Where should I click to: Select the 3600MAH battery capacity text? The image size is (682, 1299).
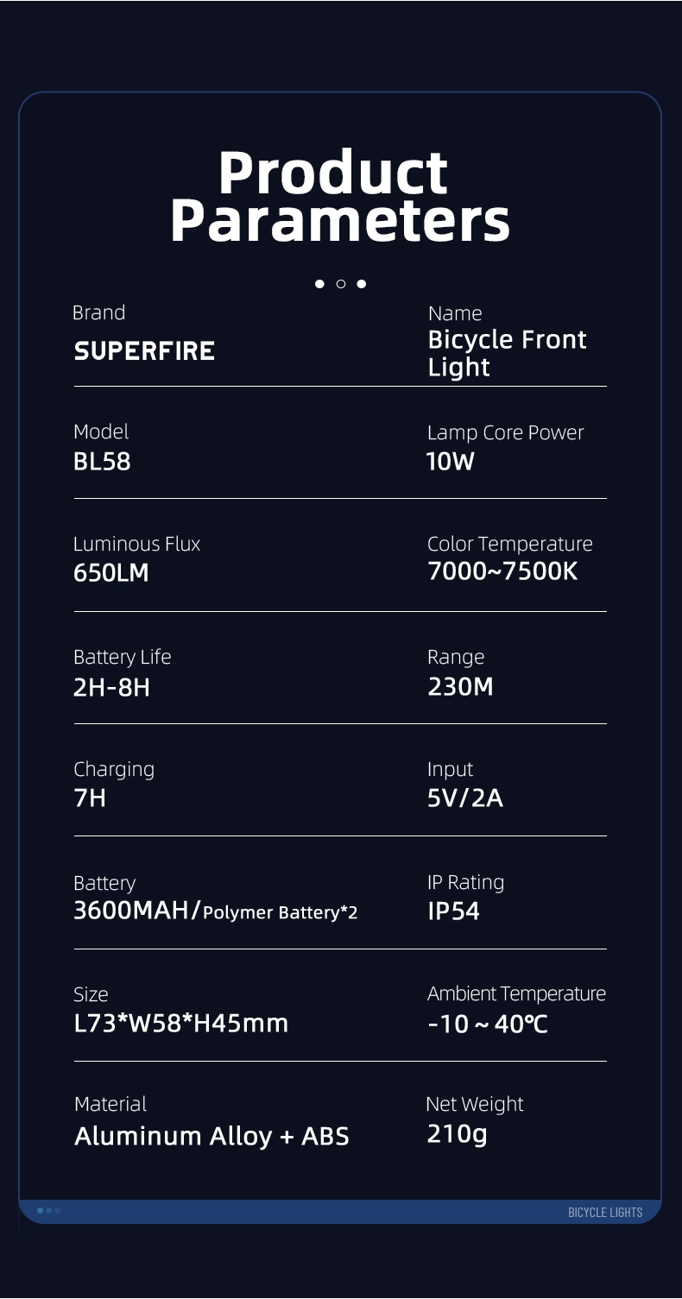136,911
